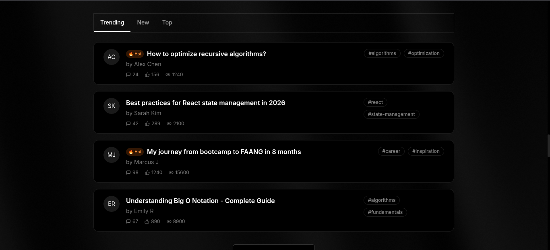Click the 1240 views count of Alex Chen's post
The image size is (550, 250).
178,75
